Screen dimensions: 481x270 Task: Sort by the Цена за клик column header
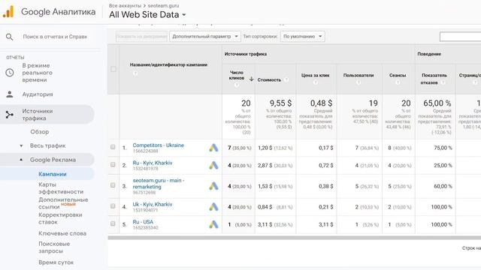point(316,75)
